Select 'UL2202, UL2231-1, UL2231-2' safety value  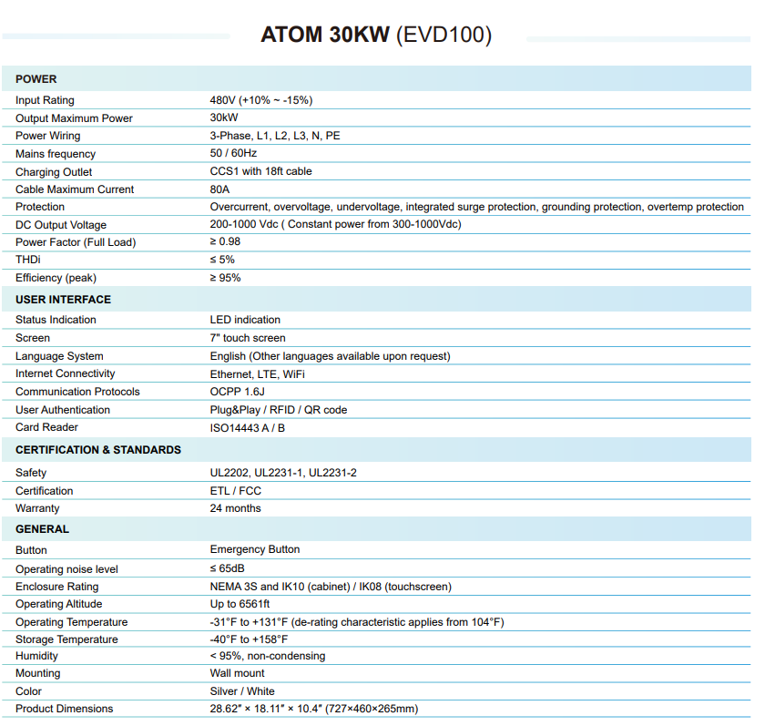[x=283, y=473]
